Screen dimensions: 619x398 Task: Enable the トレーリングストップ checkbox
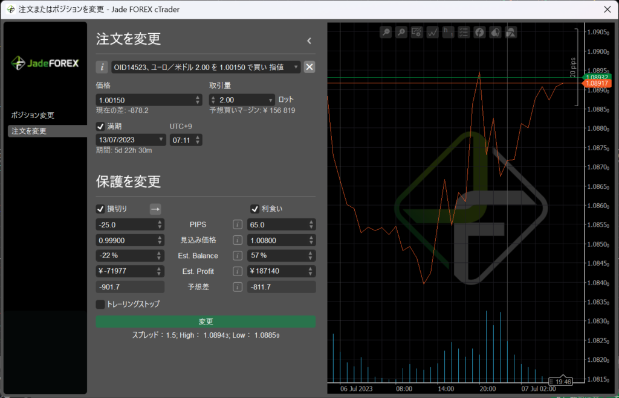coord(100,304)
